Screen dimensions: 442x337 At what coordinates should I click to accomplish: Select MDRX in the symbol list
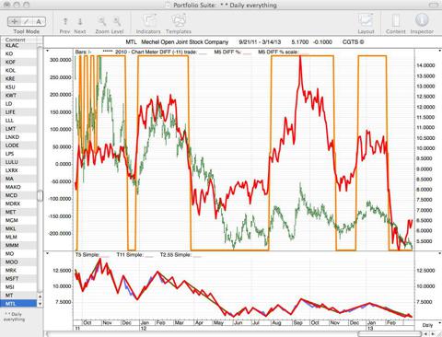click(19, 203)
